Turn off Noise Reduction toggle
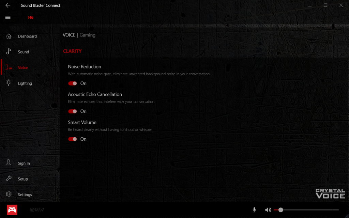Screen dimensions: 349x218 tap(73, 83)
